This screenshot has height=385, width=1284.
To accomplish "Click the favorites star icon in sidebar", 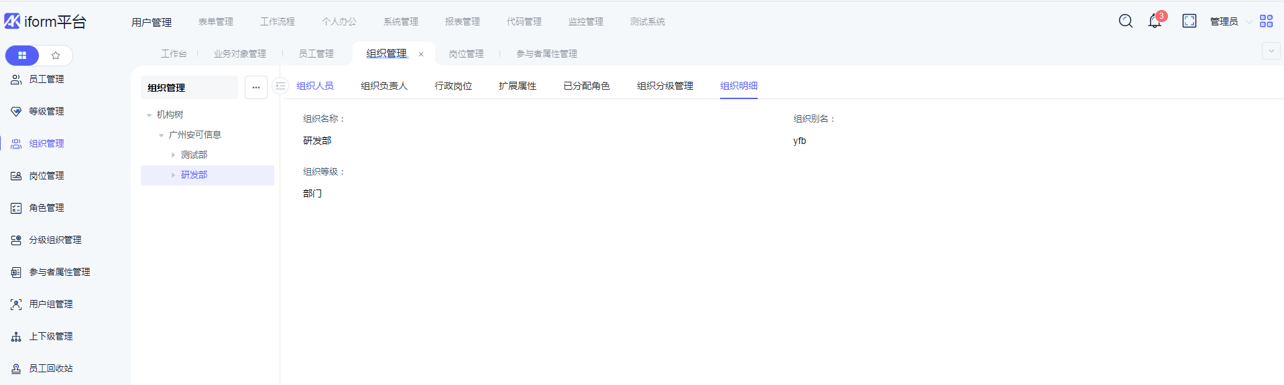I will click(x=56, y=56).
